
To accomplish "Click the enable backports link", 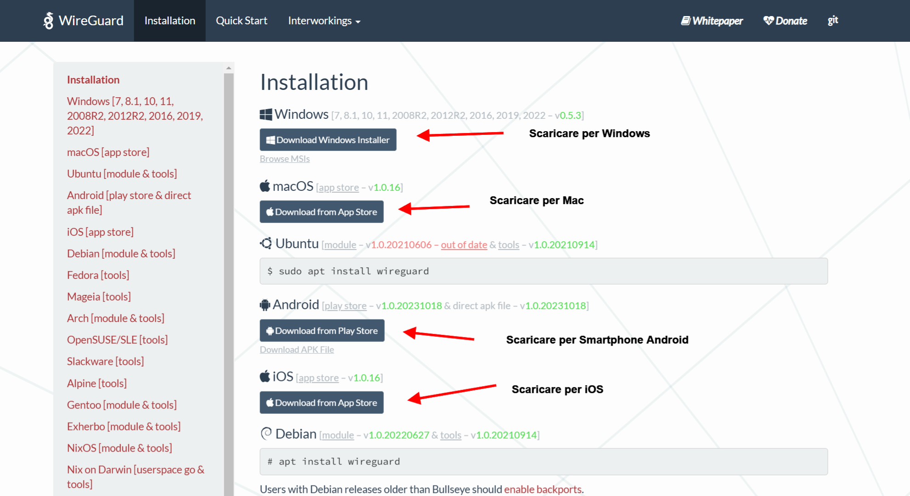I will (x=543, y=489).
